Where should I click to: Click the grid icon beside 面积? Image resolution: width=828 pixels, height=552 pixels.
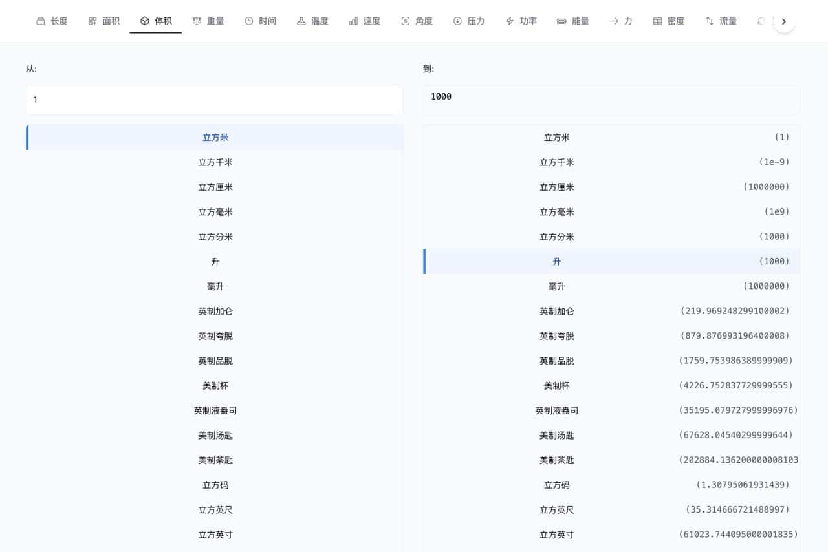pos(93,21)
